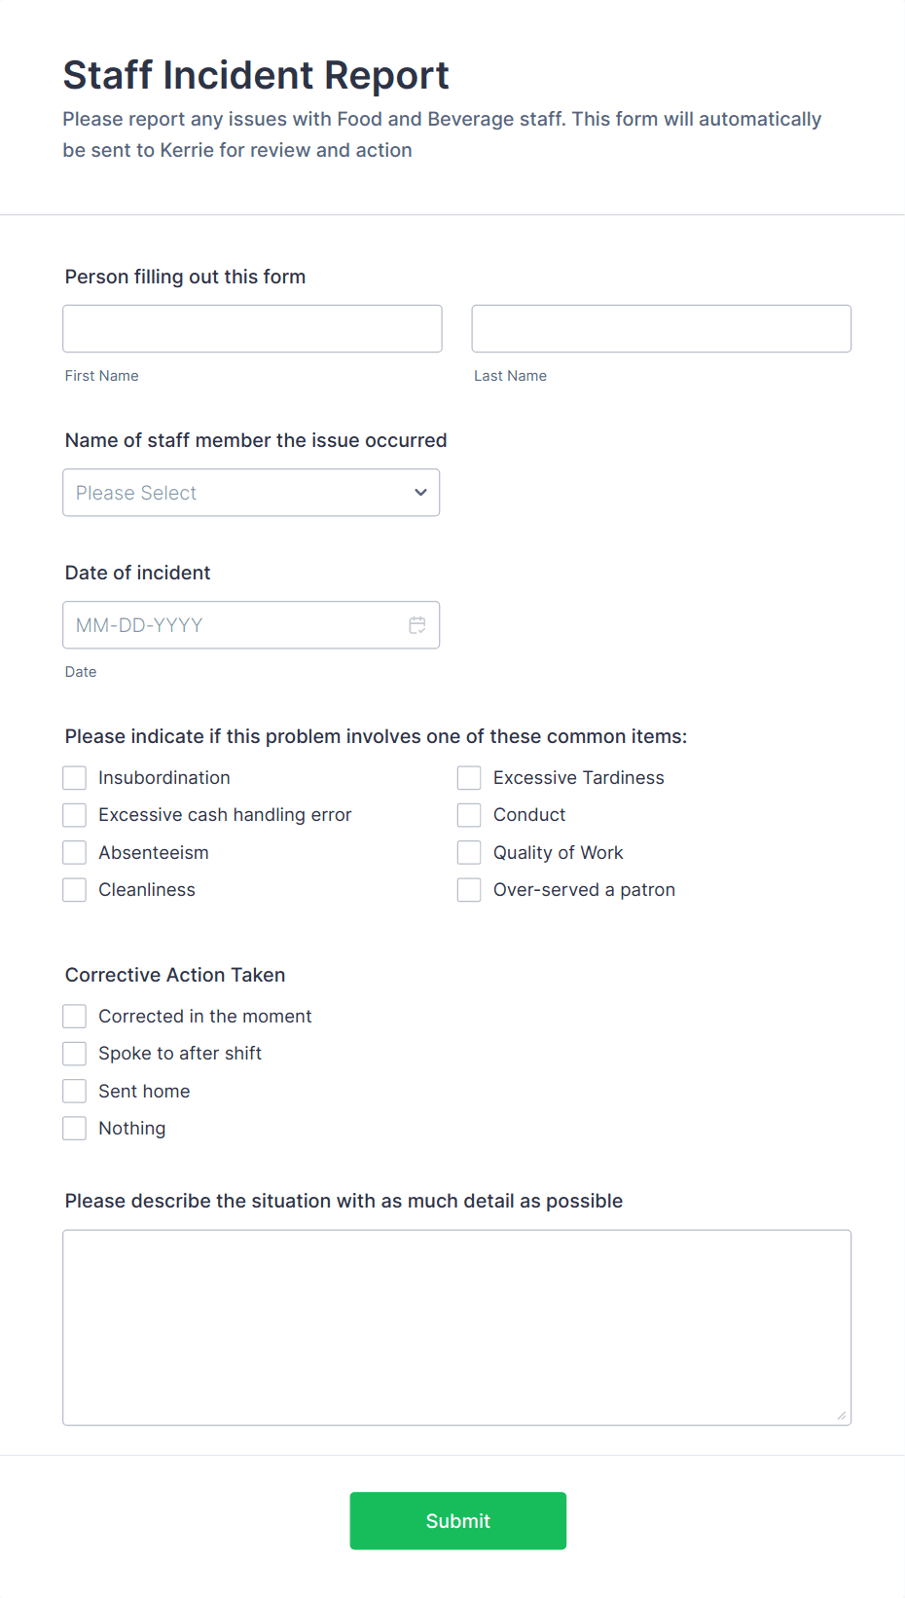This screenshot has height=1598, width=905.
Task: Click the First Name input field
Action: click(x=252, y=328)
